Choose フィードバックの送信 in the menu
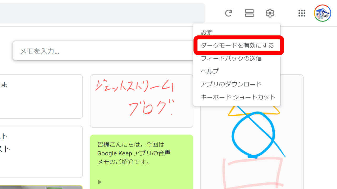This screenshot has height=189, width=337. tap(231, 59)
